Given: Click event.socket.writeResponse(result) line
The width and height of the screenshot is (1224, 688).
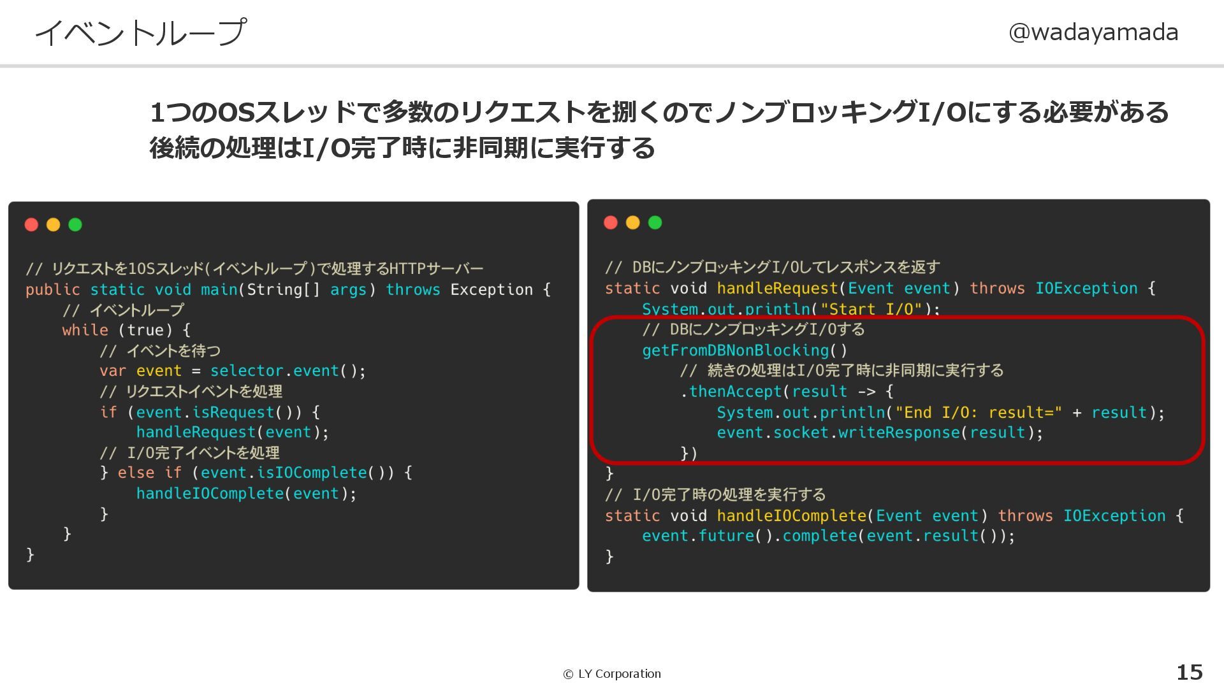Looking at the screenshot, I should (x=880, y=433).
